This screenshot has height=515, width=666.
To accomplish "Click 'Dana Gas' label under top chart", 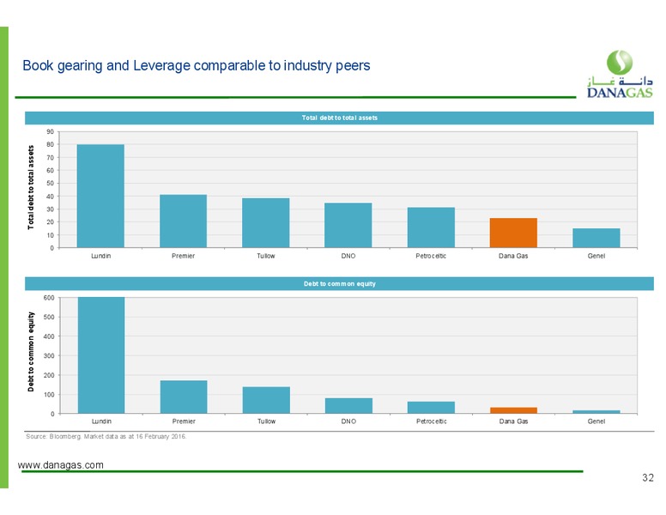I will [x=513, y=256].
